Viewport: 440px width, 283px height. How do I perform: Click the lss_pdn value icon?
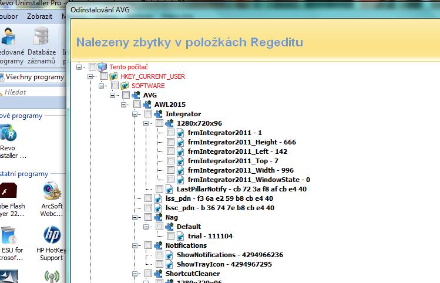coord(158,198)
